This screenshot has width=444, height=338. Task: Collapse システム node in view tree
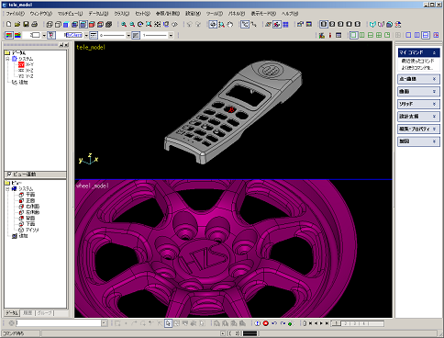[x=7, y=189]
